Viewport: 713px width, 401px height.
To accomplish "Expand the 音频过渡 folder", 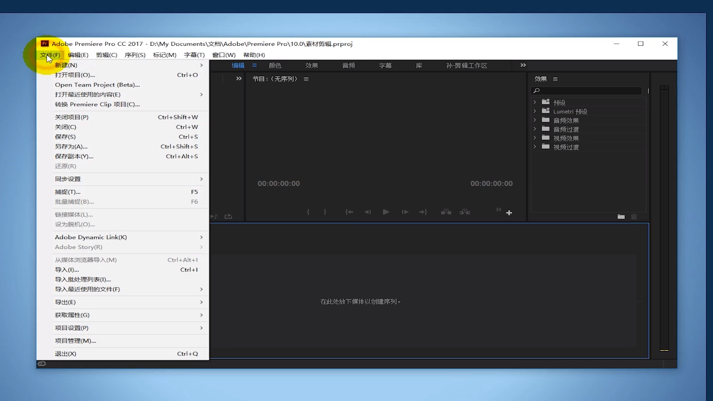I will (x=535, y=129).
